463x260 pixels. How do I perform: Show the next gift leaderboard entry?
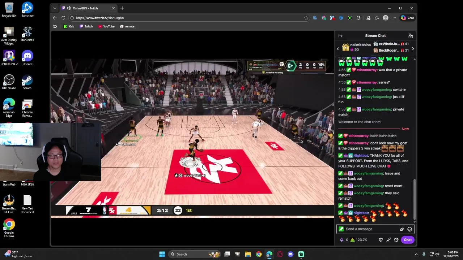(413, 48)
